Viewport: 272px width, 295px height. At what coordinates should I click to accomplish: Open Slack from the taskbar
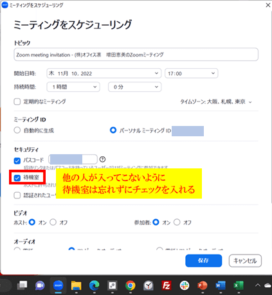[185, 285]
